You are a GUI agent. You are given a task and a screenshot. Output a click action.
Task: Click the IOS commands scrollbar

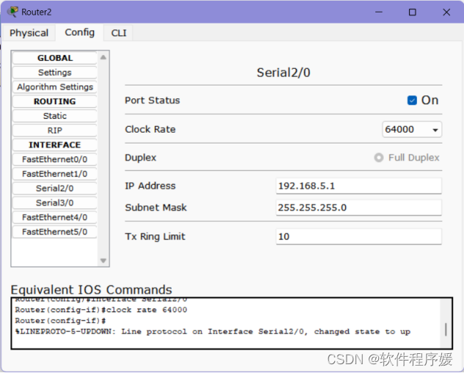[x=446, y=330]
